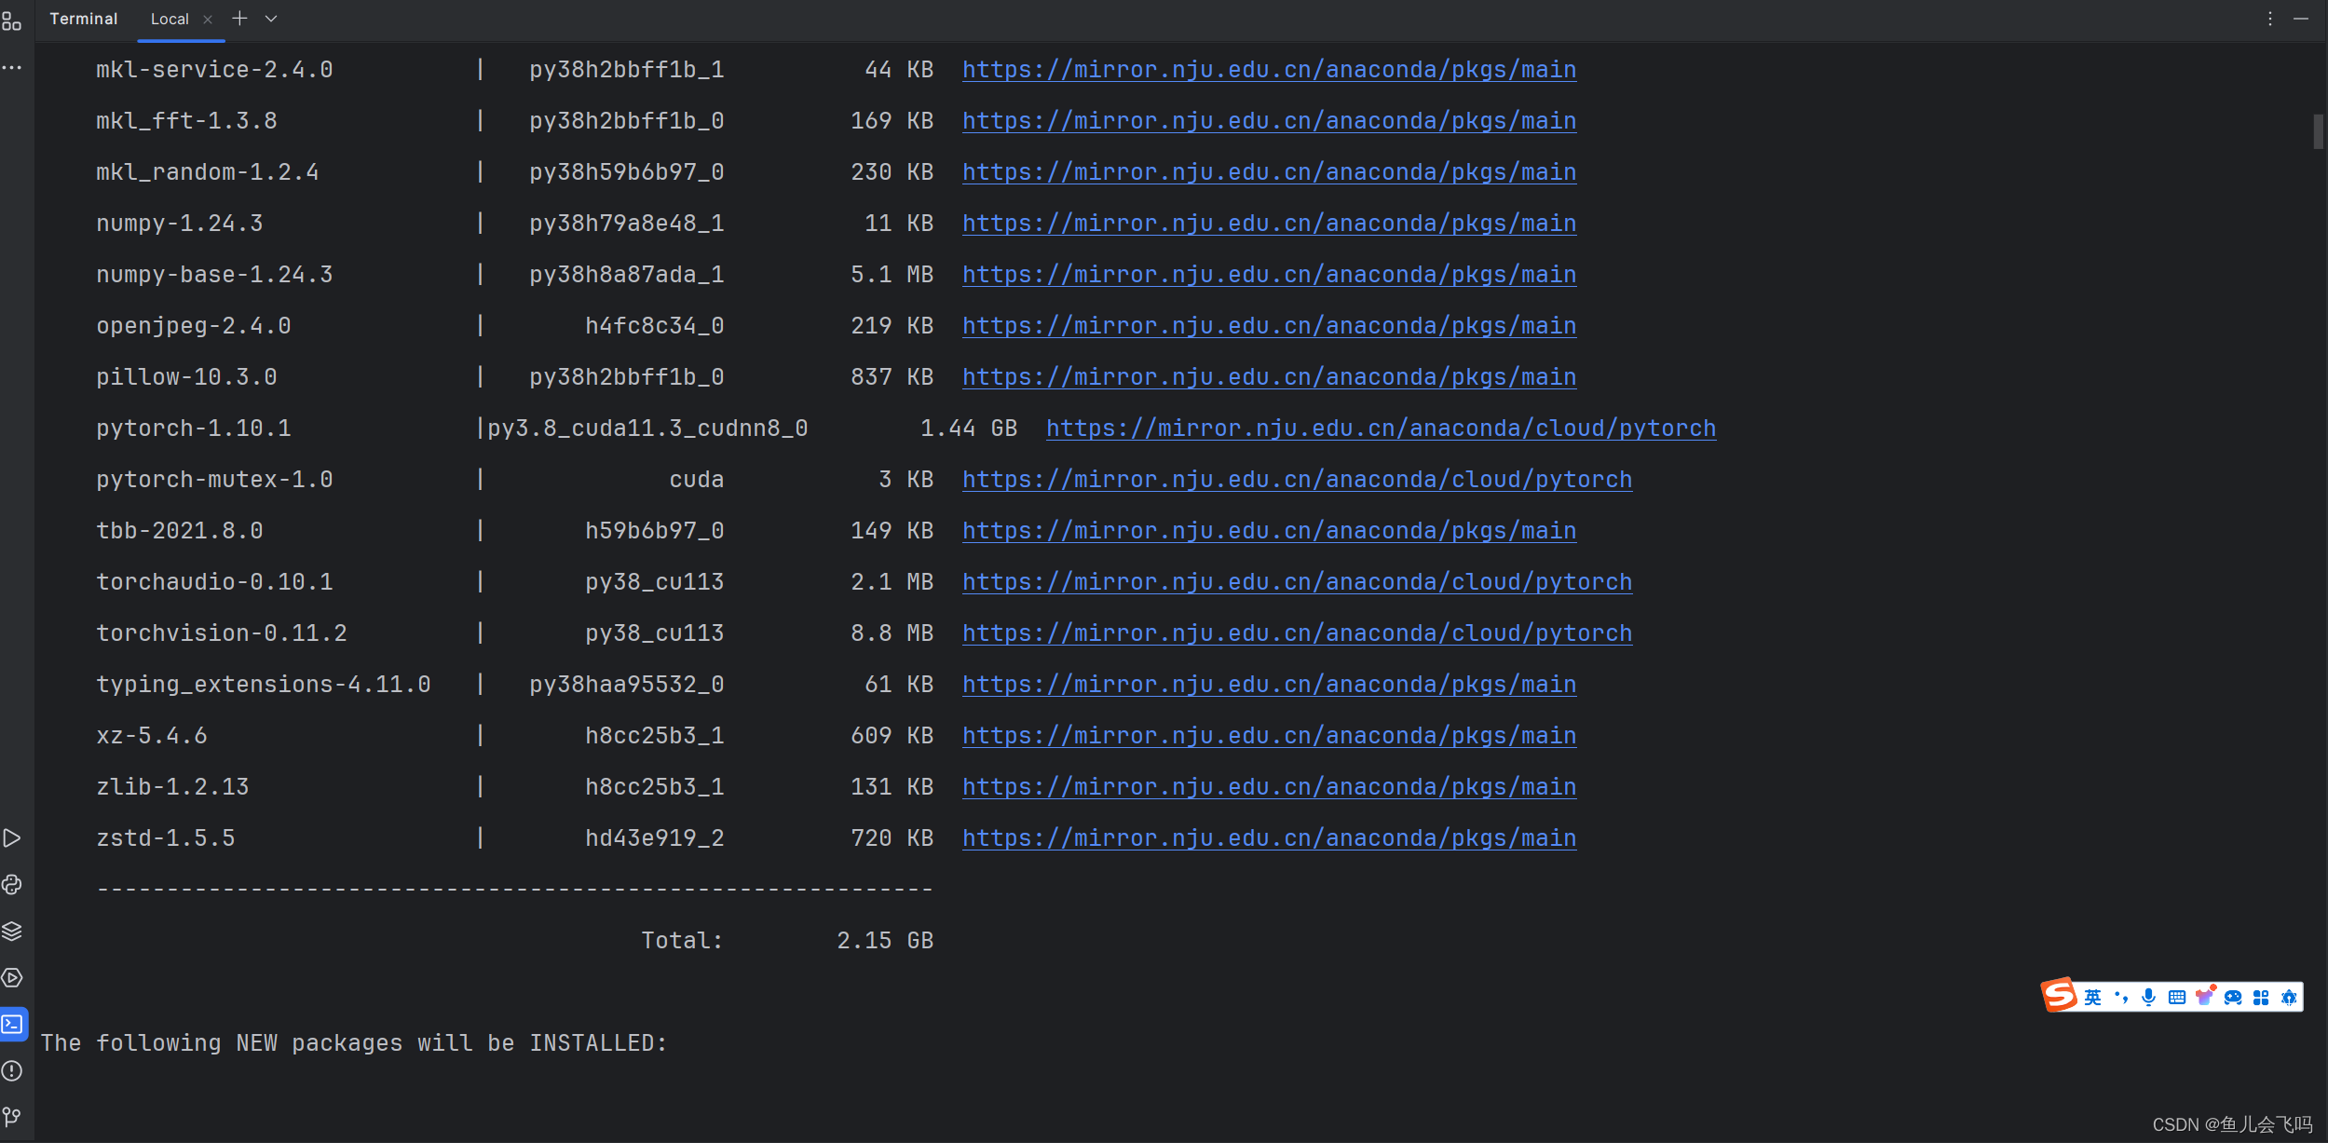Click the project structure icon at top left

tap(12, 21)
